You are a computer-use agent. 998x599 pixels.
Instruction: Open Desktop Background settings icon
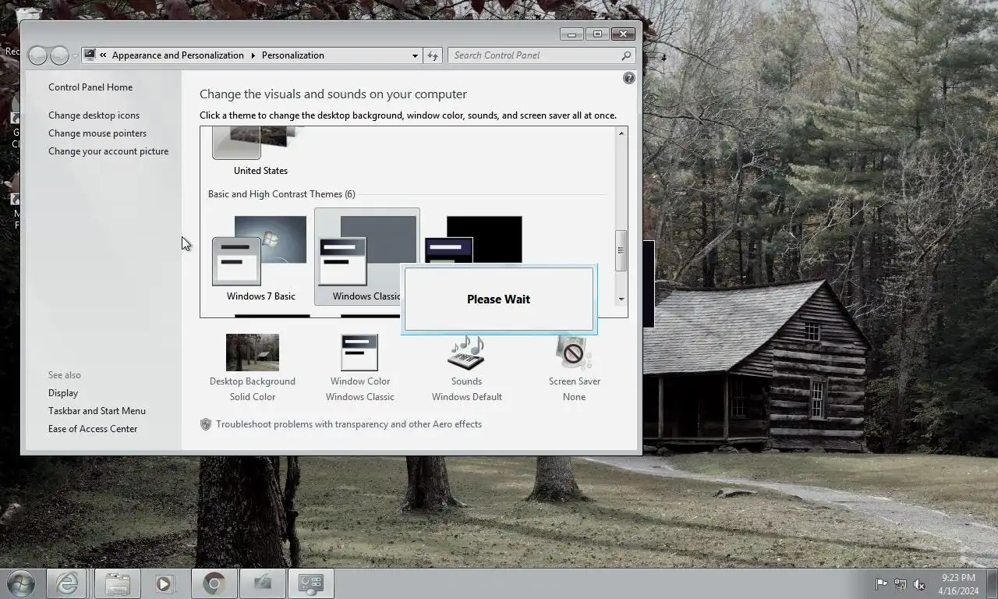click(x=252, y=353)
